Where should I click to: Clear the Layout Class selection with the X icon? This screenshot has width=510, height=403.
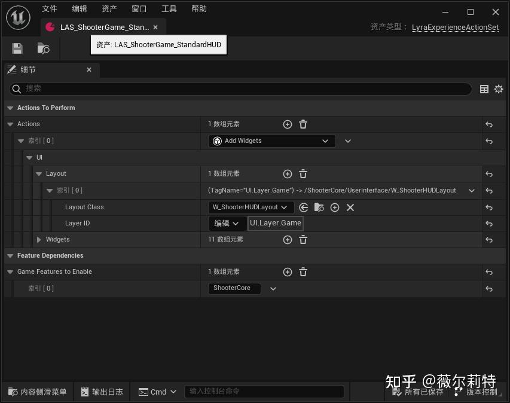350,207
